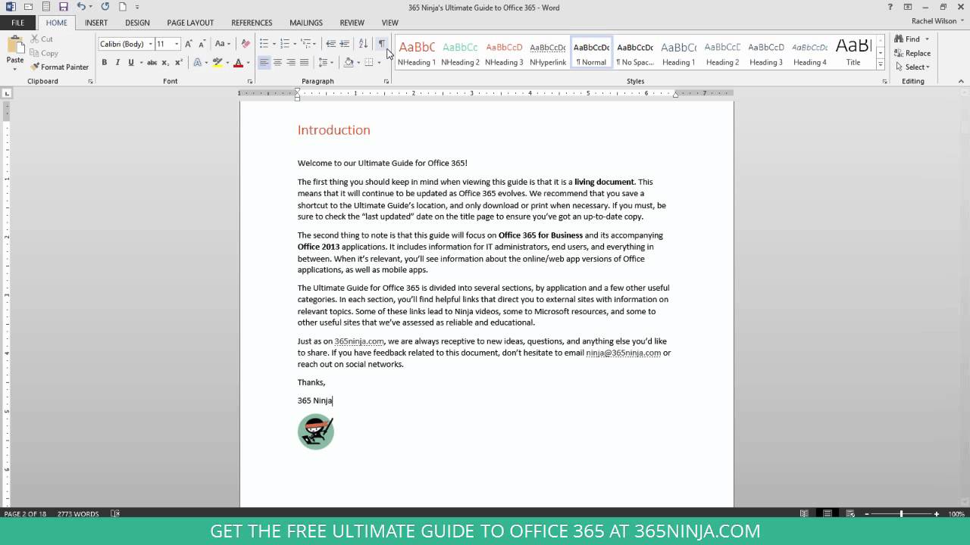Apply the Heading 1 style
This screenshot has height=545, width=970.
point(678,52)
